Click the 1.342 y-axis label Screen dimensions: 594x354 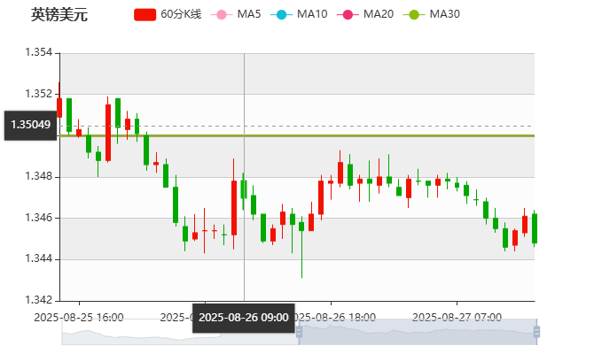(39, 300)
